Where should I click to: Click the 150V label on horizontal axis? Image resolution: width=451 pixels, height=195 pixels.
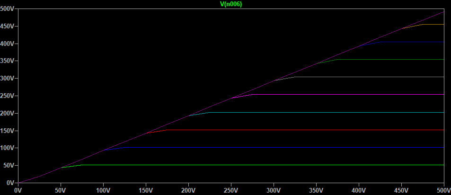click(x=146, y=190)
